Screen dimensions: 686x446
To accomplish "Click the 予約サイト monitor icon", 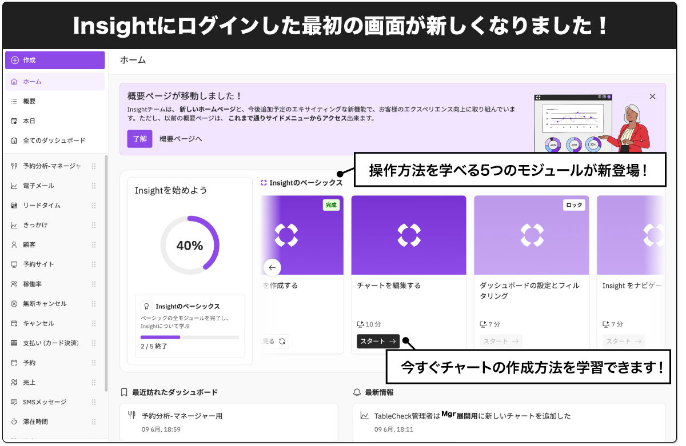I will coord(14,264).
